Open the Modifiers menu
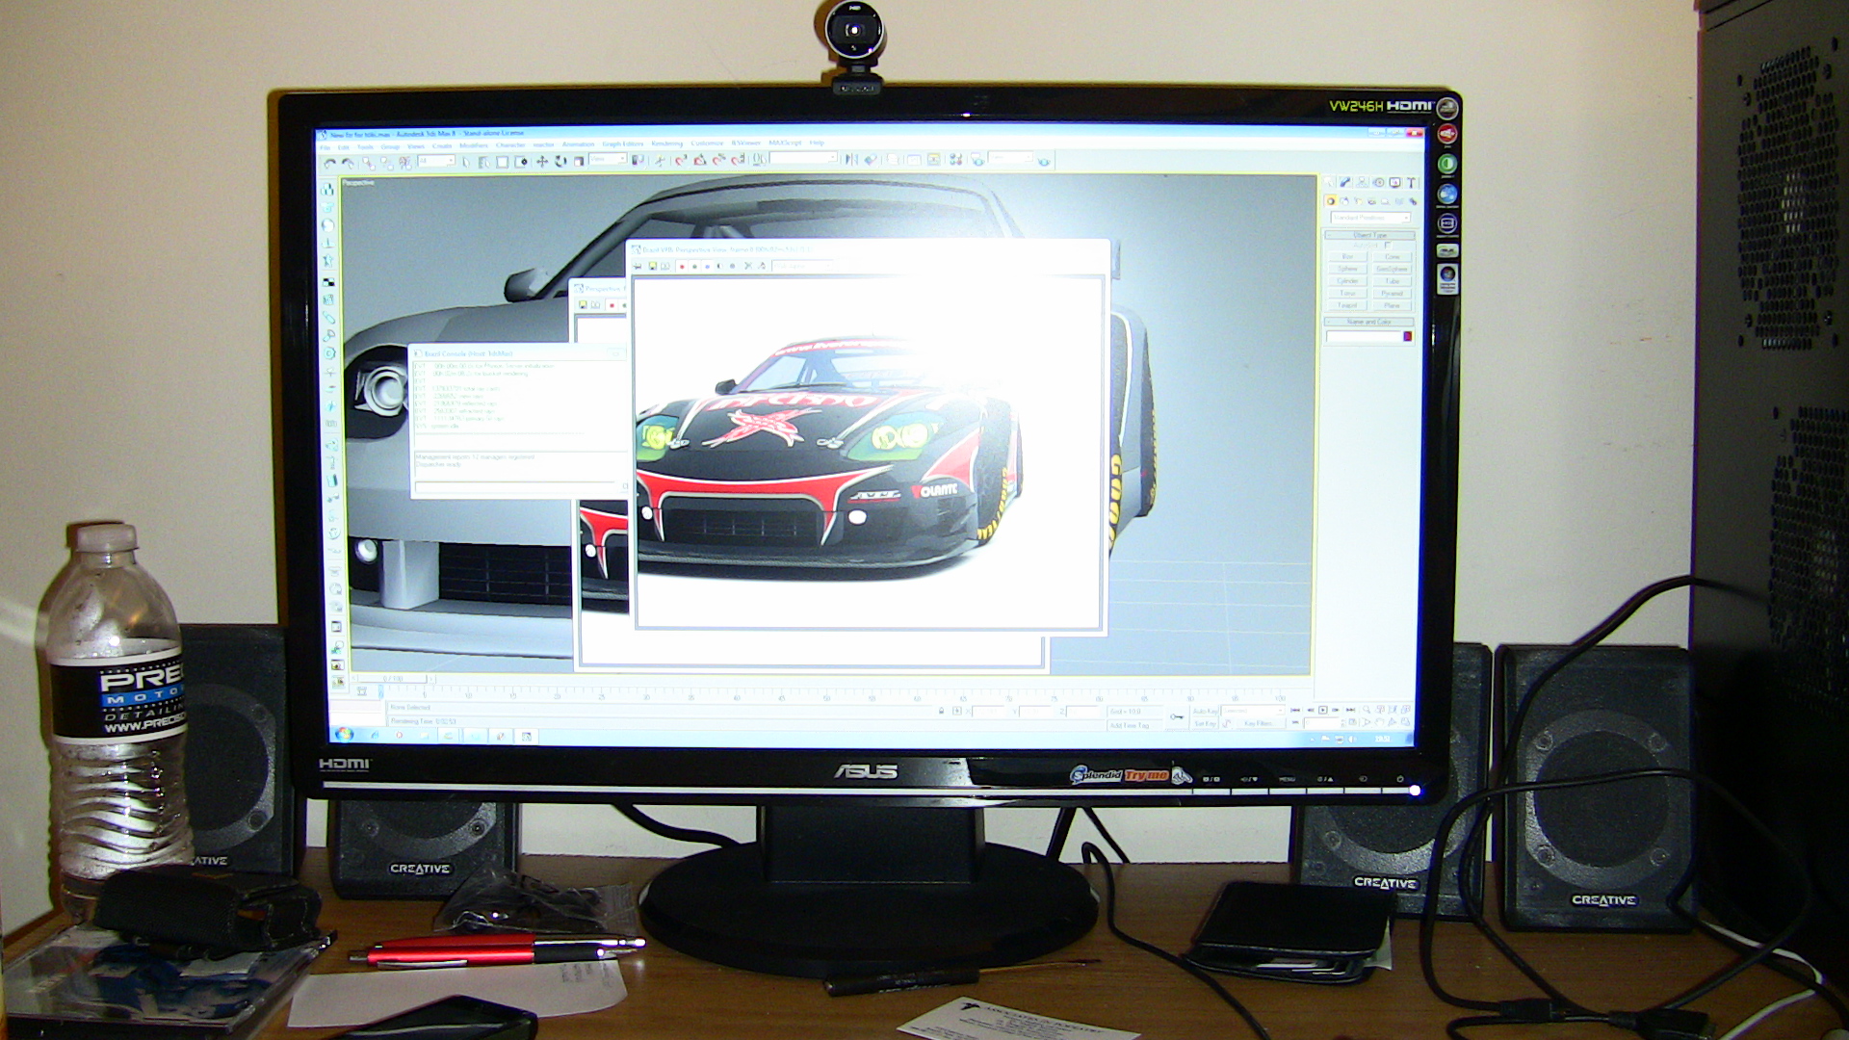The image size is (1849, 1040). [x=473, y=145]
